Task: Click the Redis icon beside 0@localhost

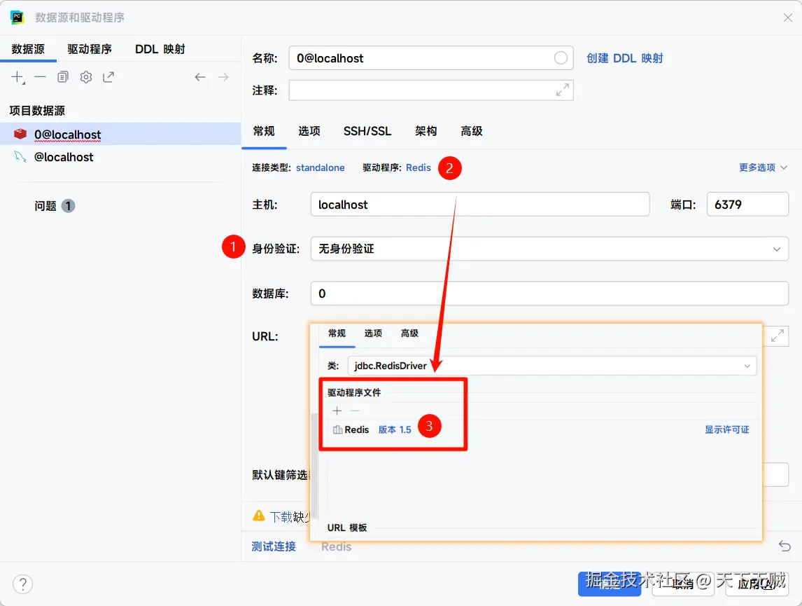Action: 20,134
